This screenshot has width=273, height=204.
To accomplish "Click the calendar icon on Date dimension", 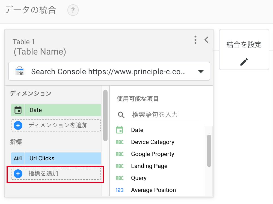I will [x=18, y=110].
